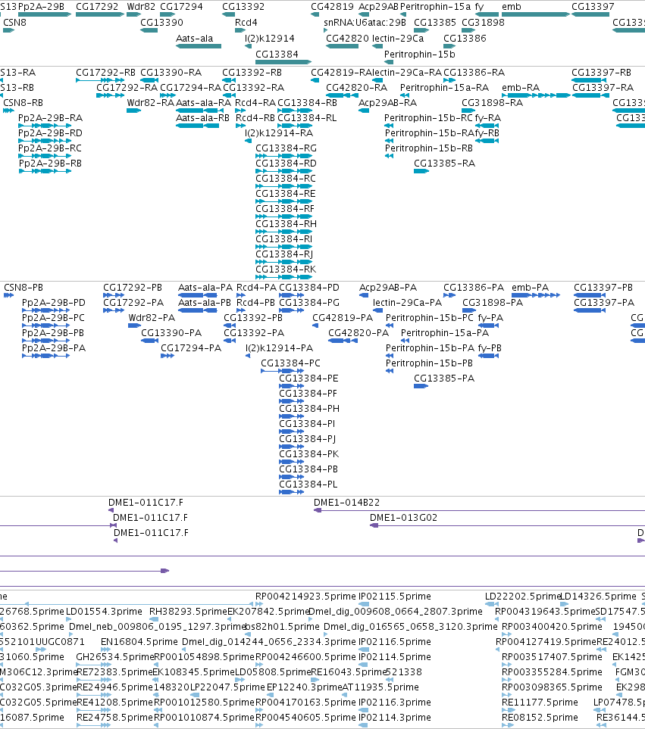The width and height of the screenshot is (645, 729).
Task: Click the lectin-29Ca gene label
Action: [x=397, y=38]
